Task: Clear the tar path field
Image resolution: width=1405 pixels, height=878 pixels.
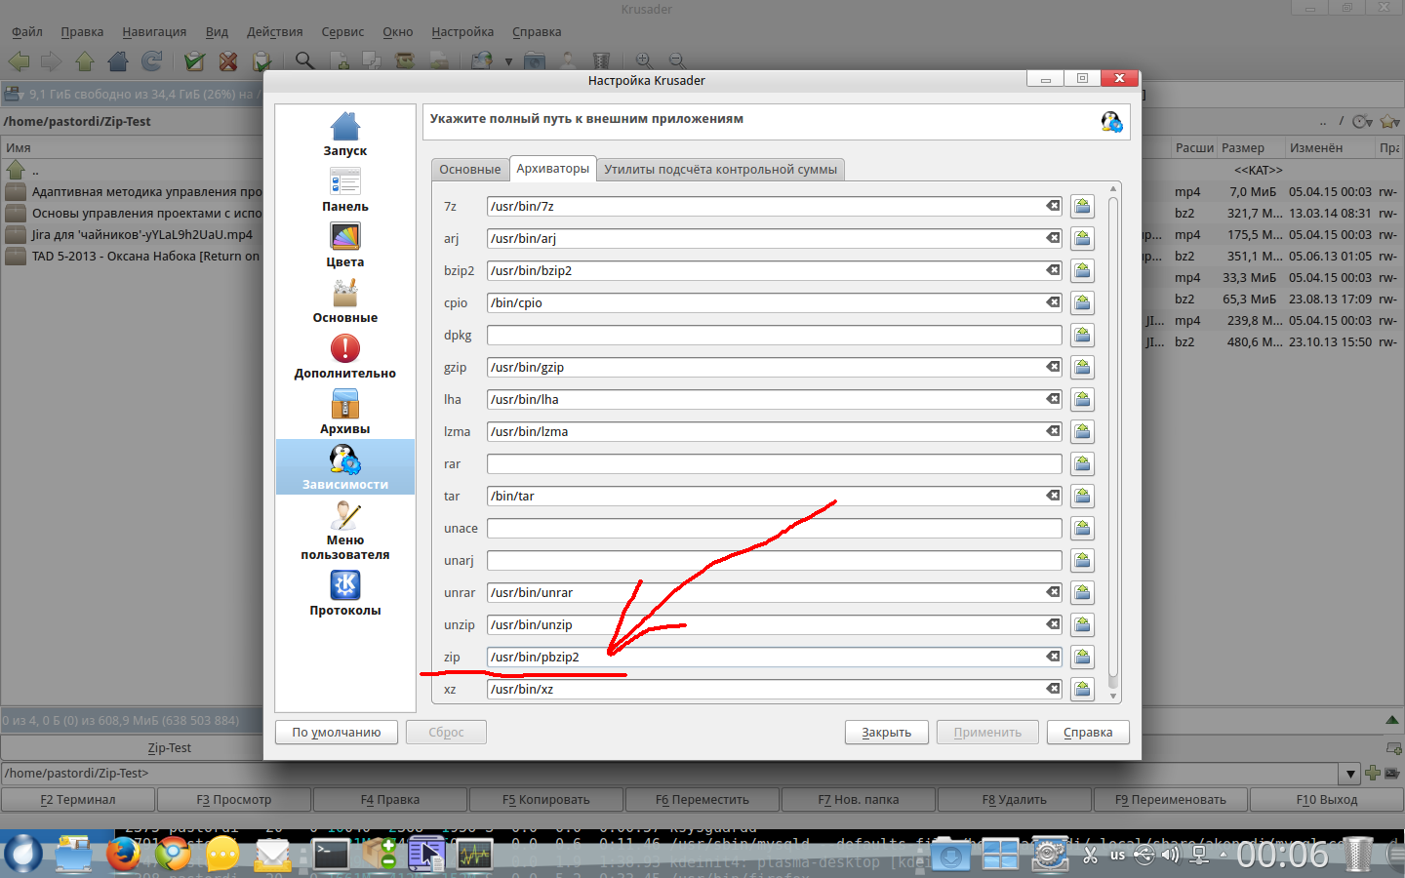Action: point(1053,496)
